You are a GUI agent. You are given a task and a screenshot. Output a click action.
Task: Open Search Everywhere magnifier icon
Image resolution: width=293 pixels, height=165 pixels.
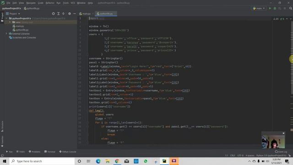tap(291, 8)
